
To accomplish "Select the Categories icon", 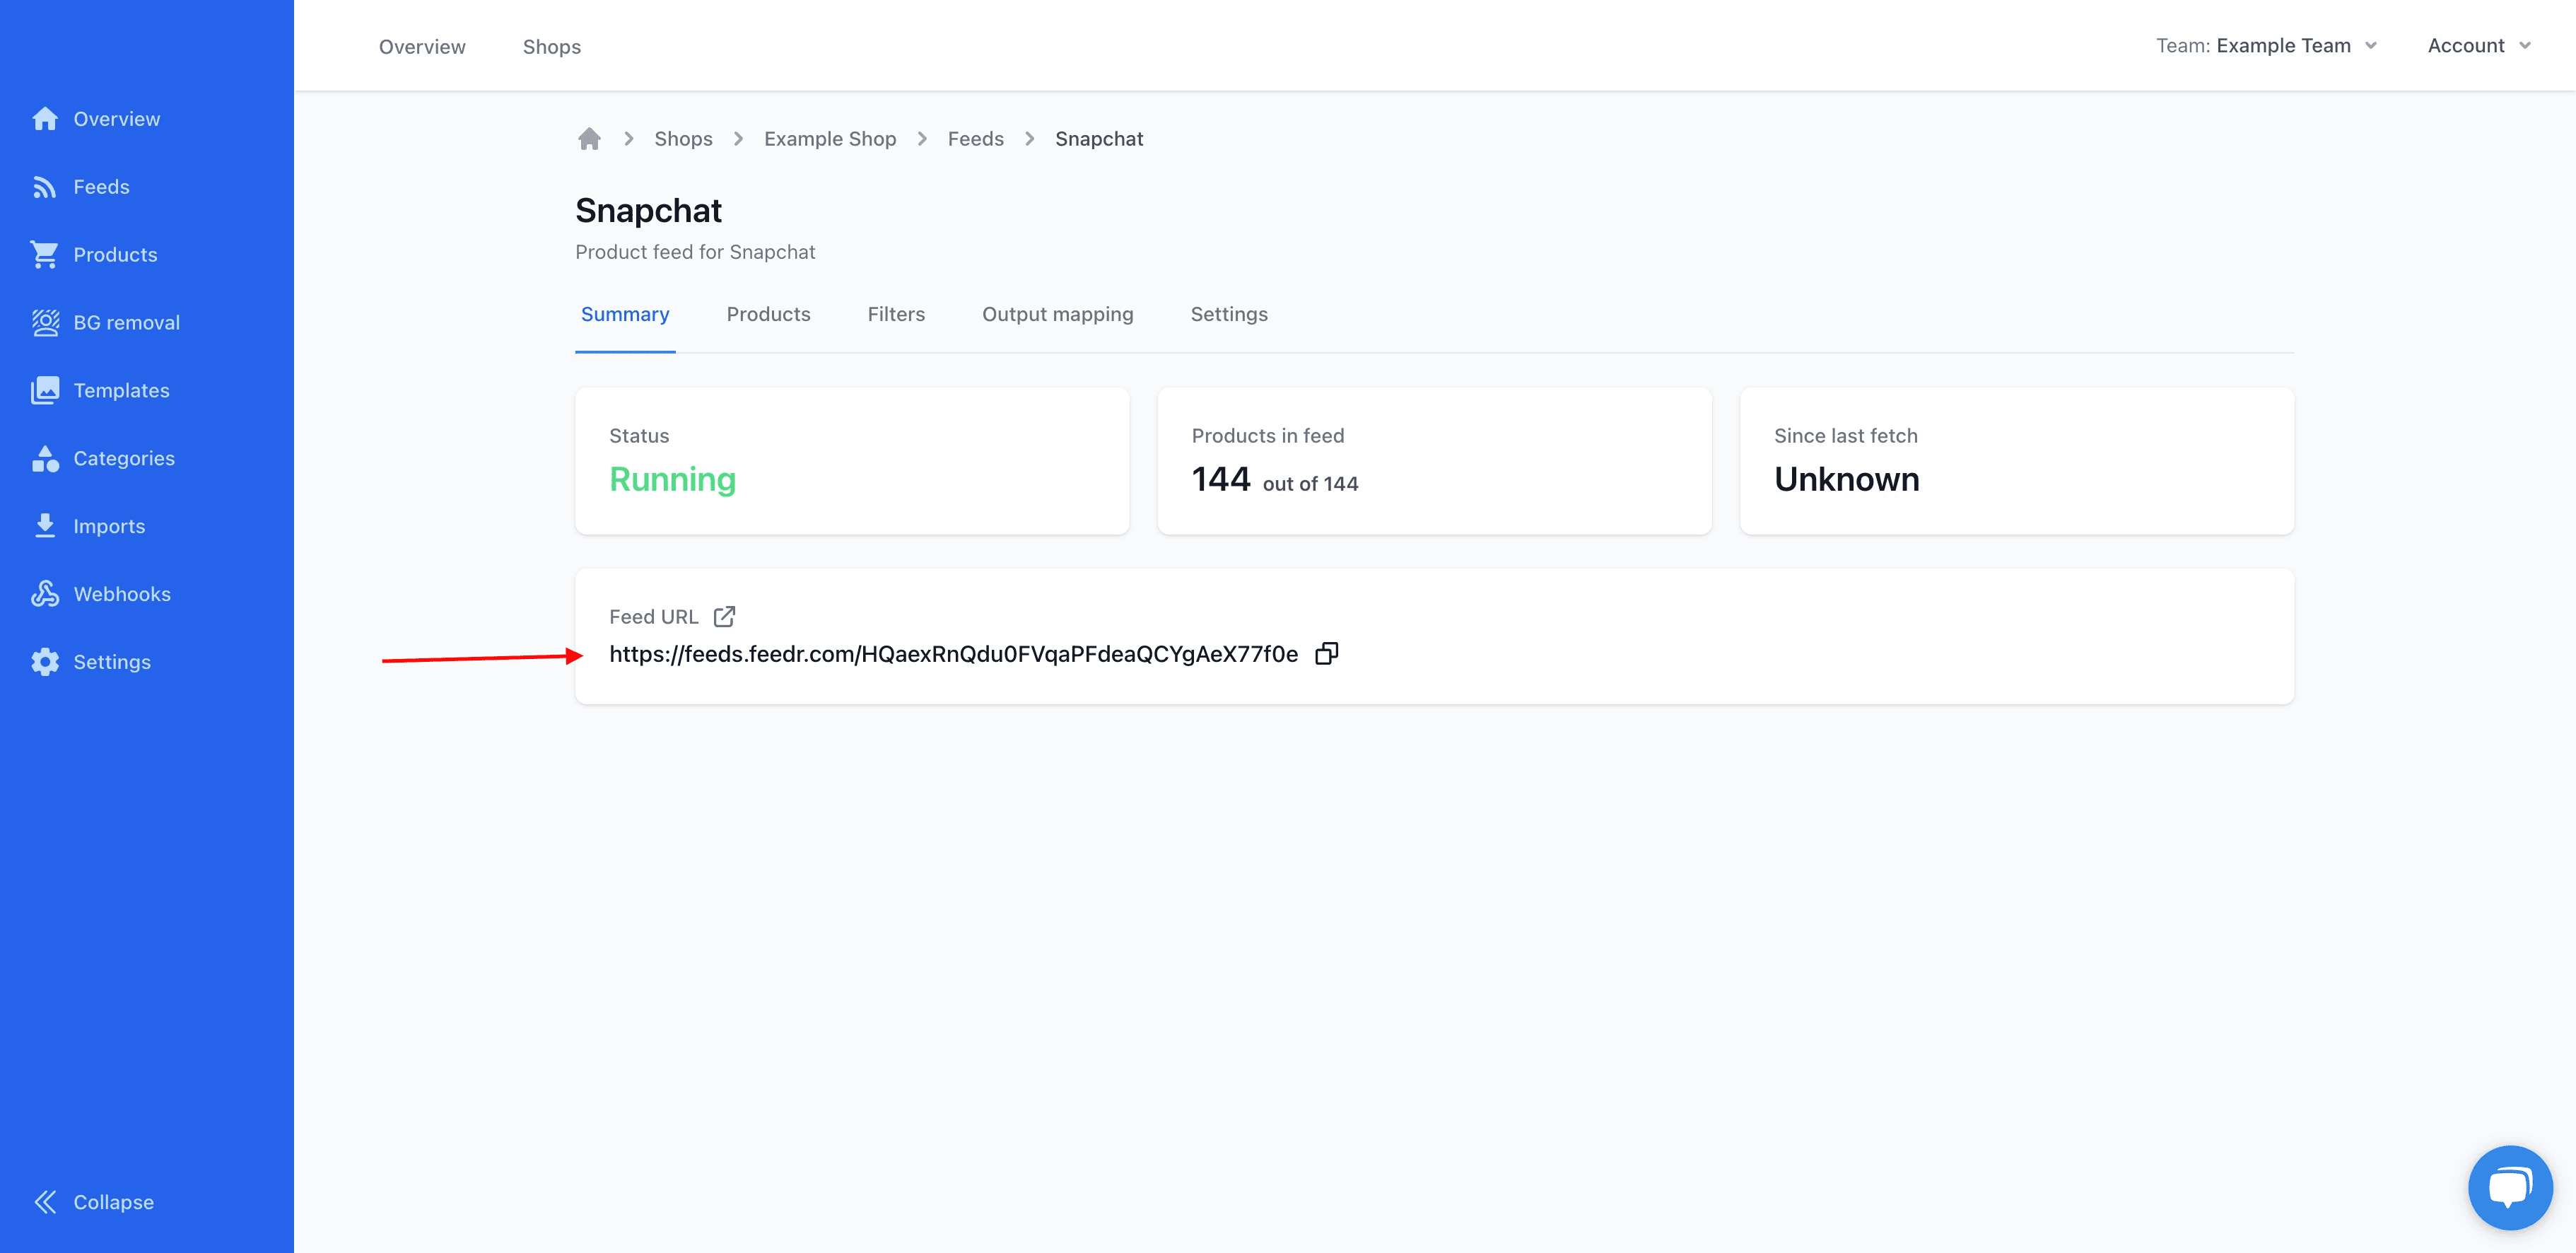I will [45, 458].
